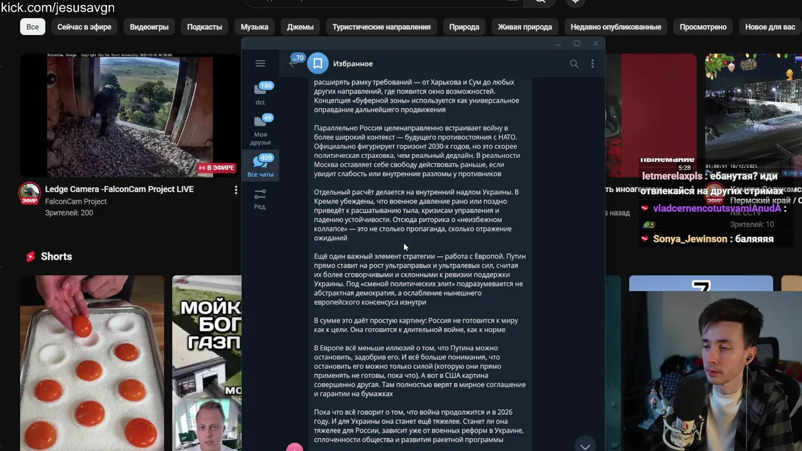The height and width of the screenshot is (451, 802).
Task: Select the Все filter chip
Action: (33, 27)
